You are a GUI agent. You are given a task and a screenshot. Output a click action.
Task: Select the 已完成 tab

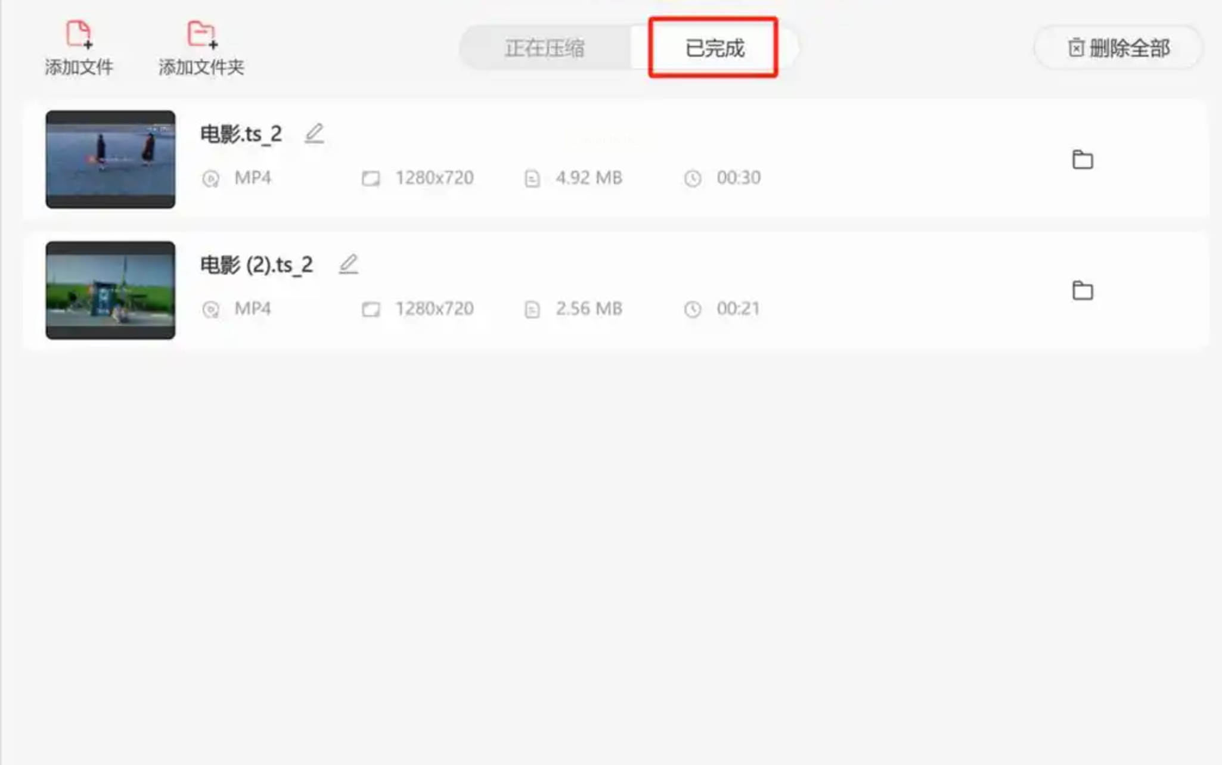coord(714,48)
